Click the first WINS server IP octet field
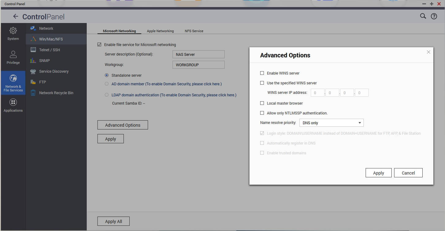 pos(318,93)
